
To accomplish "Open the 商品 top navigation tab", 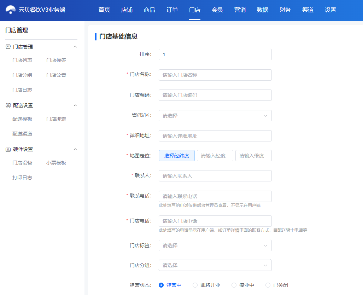I will tap(149, 10).
